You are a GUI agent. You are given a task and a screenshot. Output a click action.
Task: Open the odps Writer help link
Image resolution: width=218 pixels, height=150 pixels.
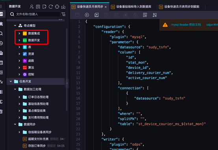[212, 25]
